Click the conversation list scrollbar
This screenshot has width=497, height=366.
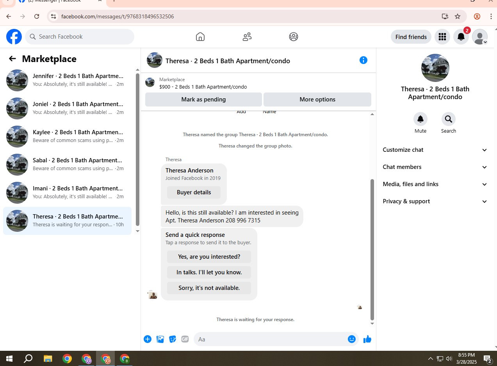click(x=137, y=149)
